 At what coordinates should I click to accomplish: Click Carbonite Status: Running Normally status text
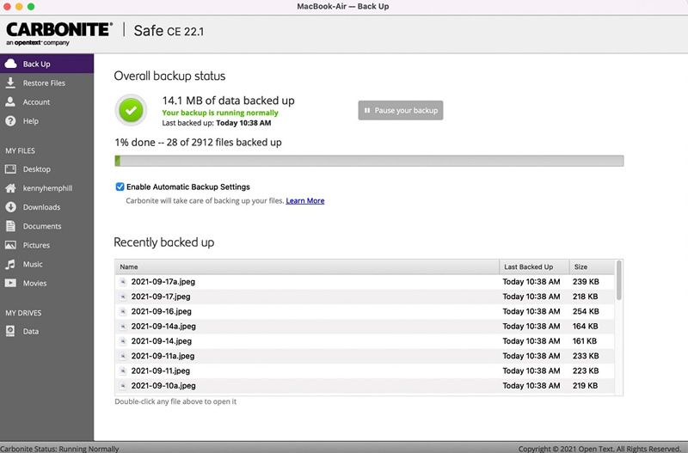click(x=59, y=449)
